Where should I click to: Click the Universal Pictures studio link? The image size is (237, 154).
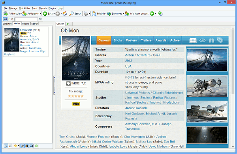click(x=137, y=93)
